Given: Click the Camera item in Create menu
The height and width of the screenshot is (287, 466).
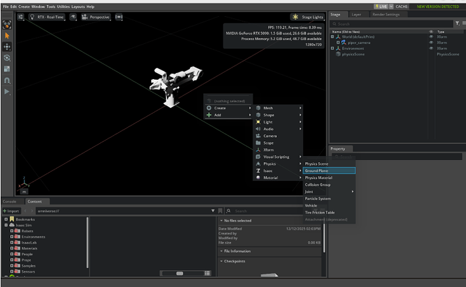Looking at the screenshot, I should coord(269,136).
